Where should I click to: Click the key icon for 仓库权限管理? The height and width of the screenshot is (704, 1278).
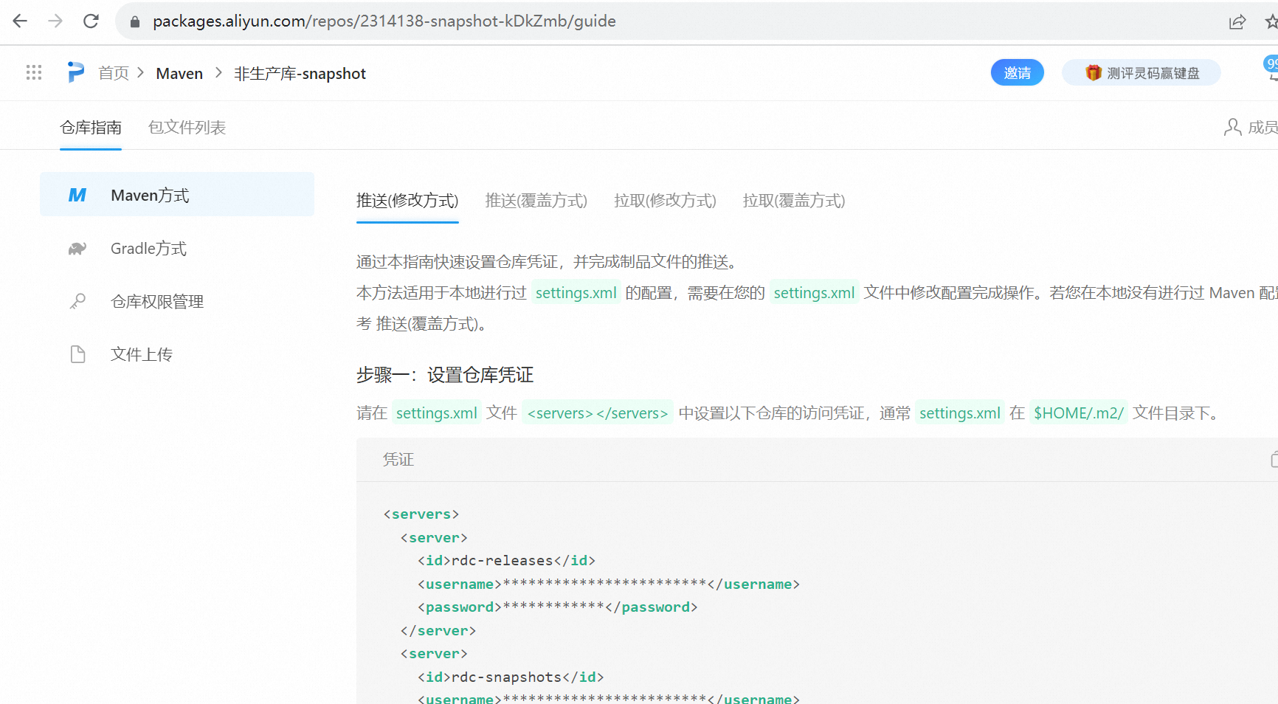[77, 301]
